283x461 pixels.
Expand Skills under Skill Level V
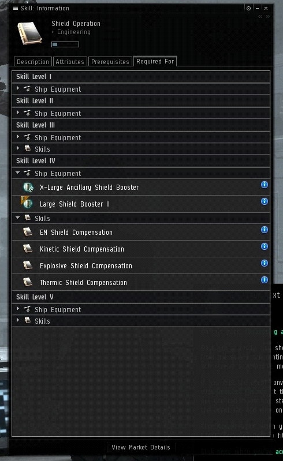pyautogui.click(x=18, y=320)
